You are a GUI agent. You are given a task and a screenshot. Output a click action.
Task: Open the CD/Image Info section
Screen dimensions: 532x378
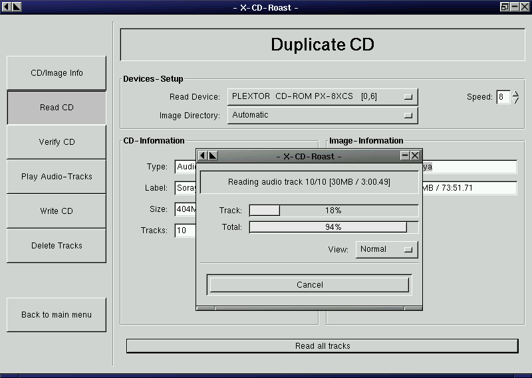click(x=57, y=73)
